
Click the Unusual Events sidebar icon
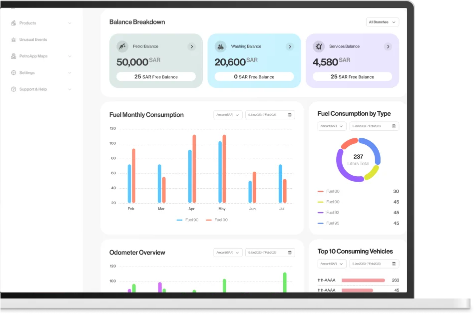point(14,39)
